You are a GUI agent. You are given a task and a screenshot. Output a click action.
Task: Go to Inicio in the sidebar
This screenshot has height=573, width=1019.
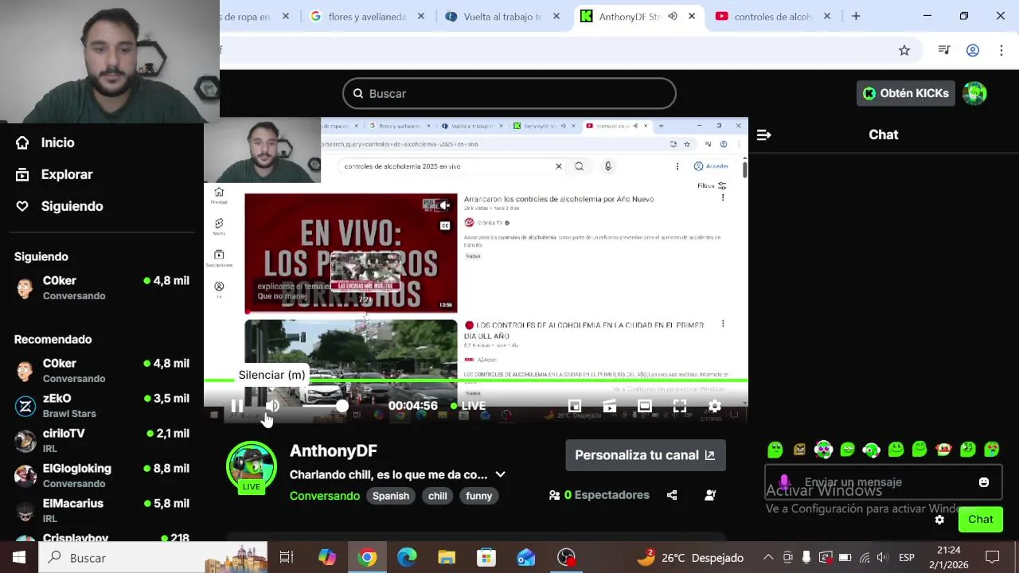click(46, 142)
